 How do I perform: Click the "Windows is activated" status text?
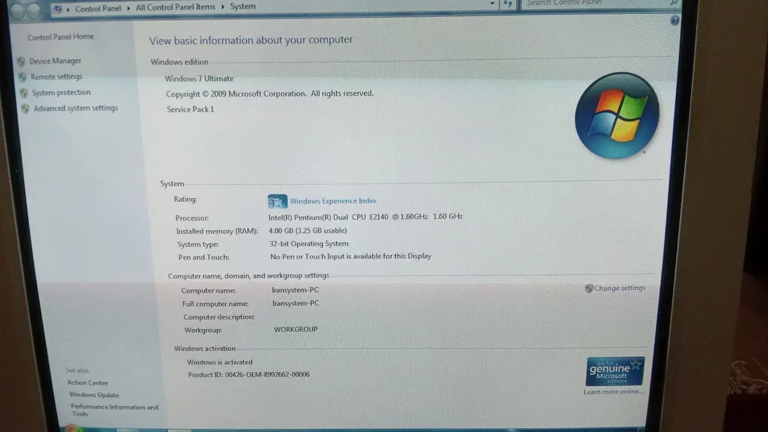pyautogui.click(x=220, y=362)
